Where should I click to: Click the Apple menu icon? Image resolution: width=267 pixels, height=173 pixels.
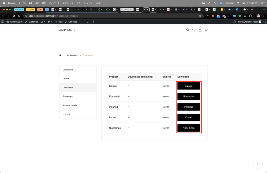[4, 3]
